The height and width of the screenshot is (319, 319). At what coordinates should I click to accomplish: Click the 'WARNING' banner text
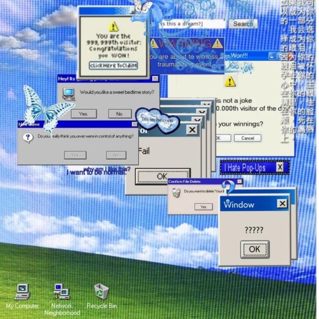tap(184, 44)
